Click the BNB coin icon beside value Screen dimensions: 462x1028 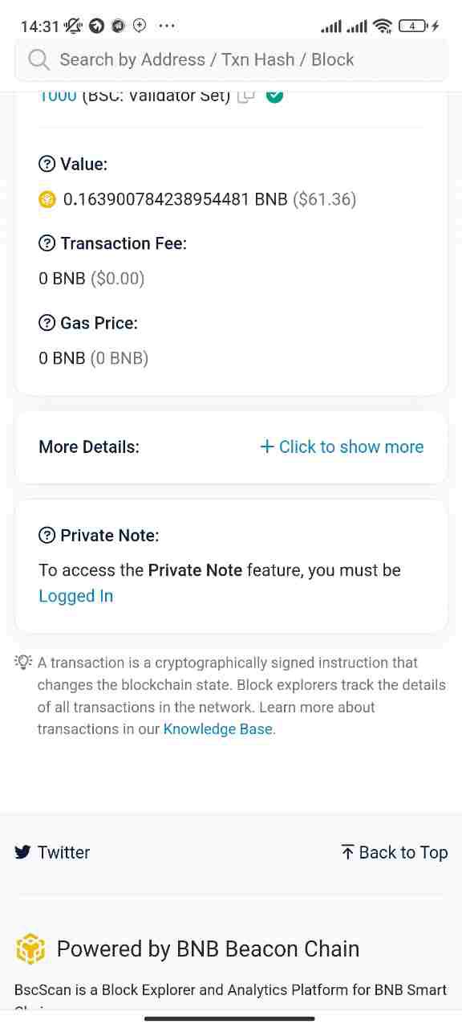click(x=47, y=199)
